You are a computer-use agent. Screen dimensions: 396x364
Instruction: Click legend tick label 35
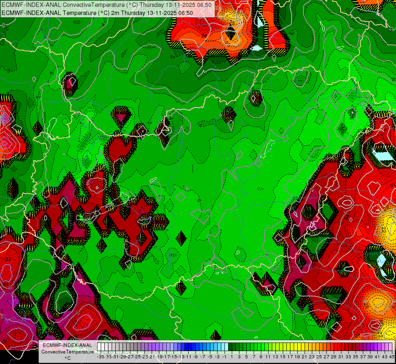pyautogui.click(x=356, y=357)
